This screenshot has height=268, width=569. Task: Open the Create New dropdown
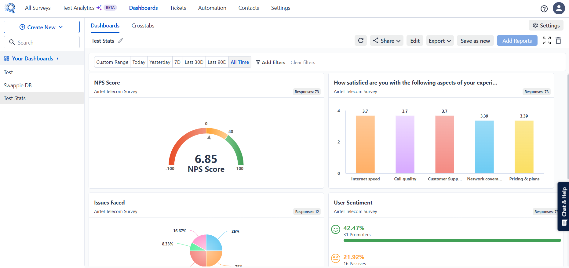pyautogui.click(x=42, y=27)
